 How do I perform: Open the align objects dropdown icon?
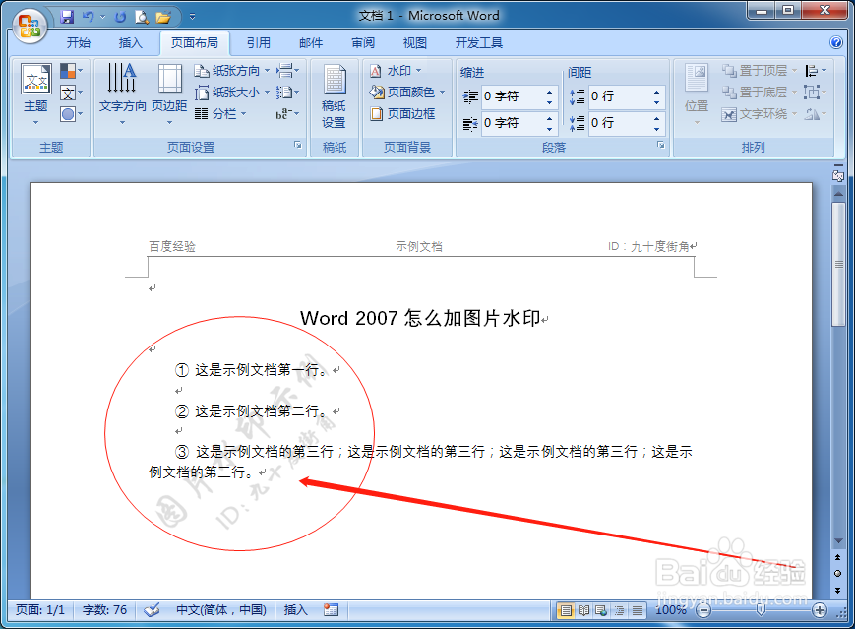816,71
